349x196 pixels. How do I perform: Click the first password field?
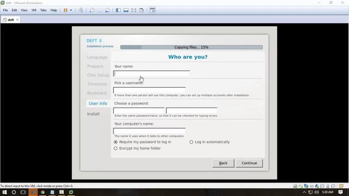(139, 111)
